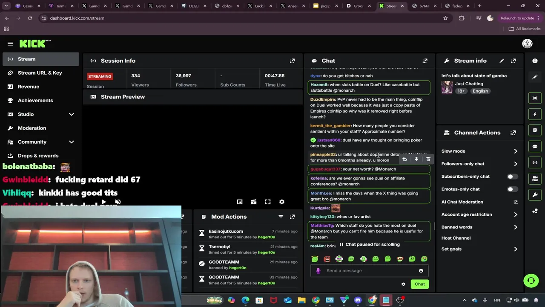Open the Mod Actions filter icon
The height and width of the screenshot is (307, 545).
pyautogui.click(x=281, y=217)
